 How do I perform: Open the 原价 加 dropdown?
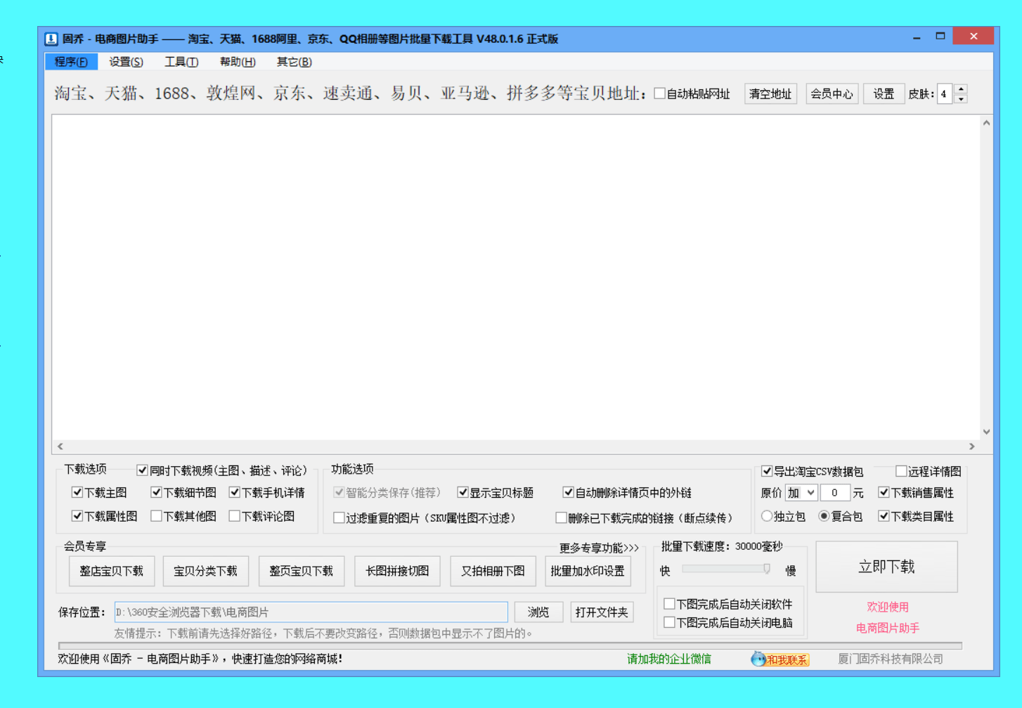point(801,493)
